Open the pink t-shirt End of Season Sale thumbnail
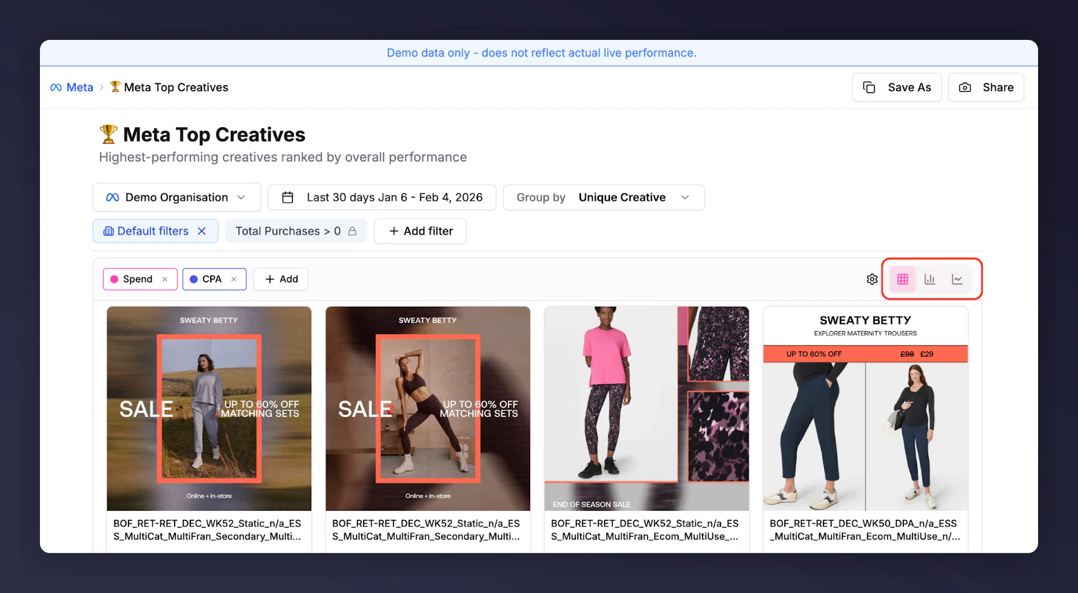The width and height of the screenshot is (1078, 593). pyautogui.click(x=647, y=408)
